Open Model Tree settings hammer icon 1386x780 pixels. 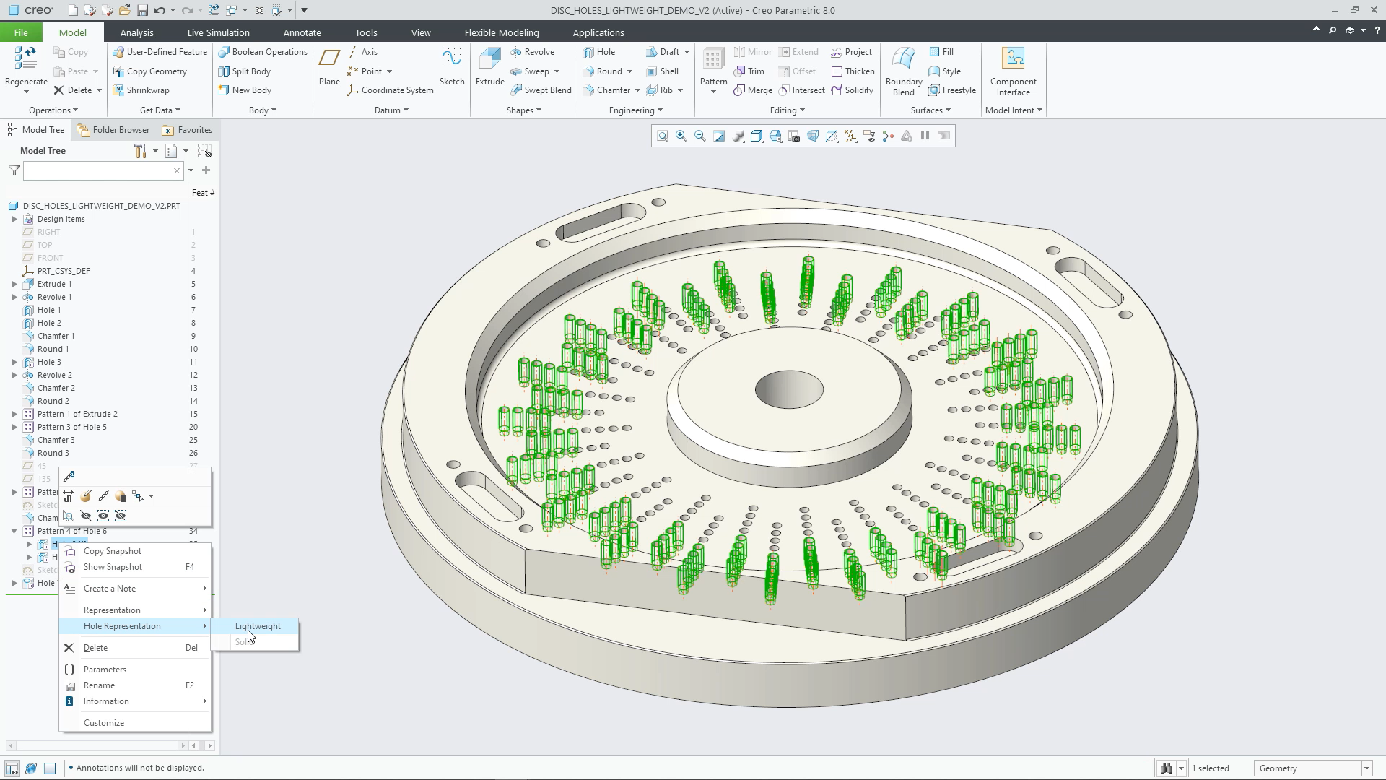tap(140, 151)
